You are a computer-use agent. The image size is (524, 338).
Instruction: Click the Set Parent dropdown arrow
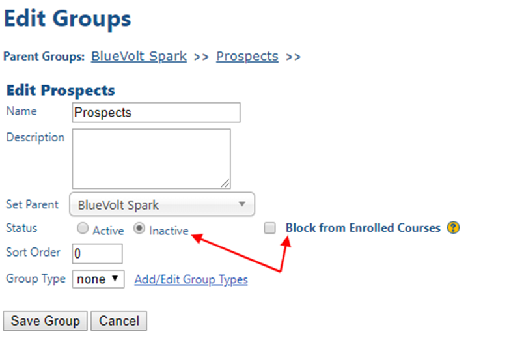click(x=242, y=204)
